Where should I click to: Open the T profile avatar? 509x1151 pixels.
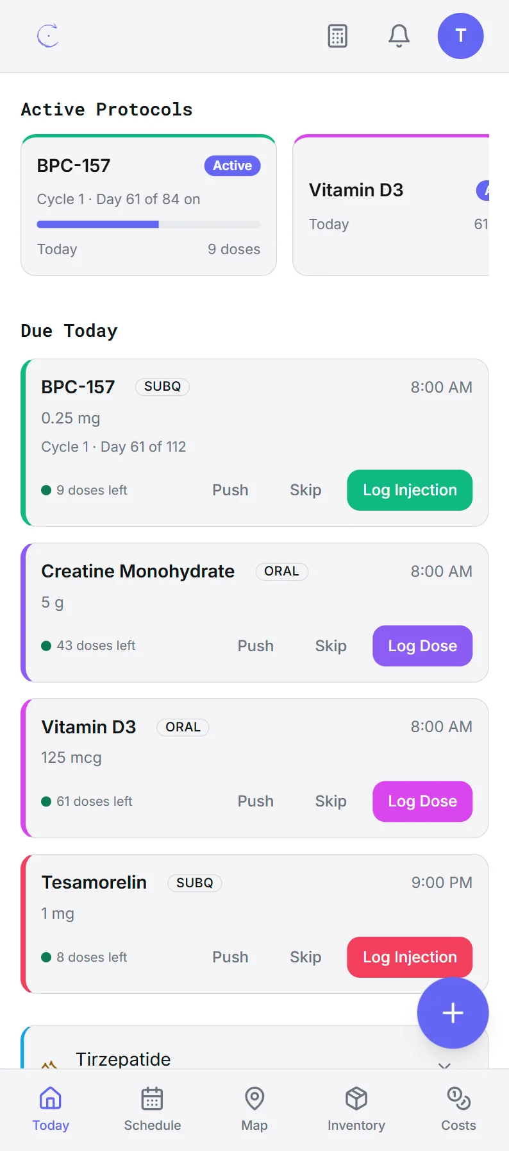(x=460, y=36)
